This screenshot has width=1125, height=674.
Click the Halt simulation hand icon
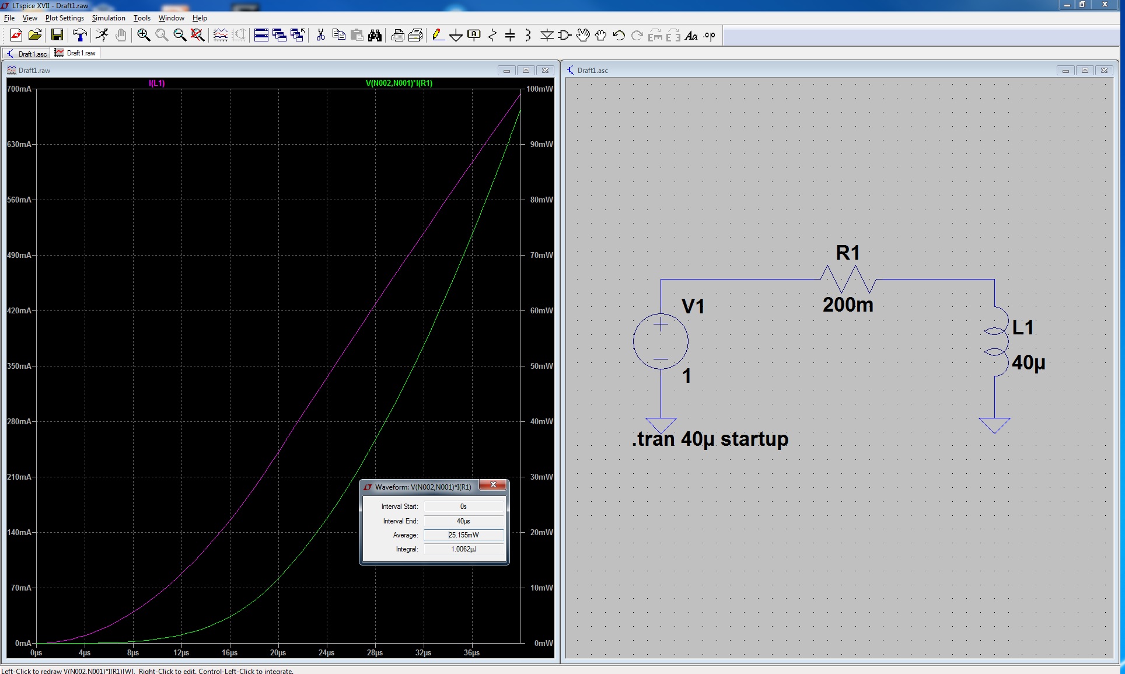(121, 36)
